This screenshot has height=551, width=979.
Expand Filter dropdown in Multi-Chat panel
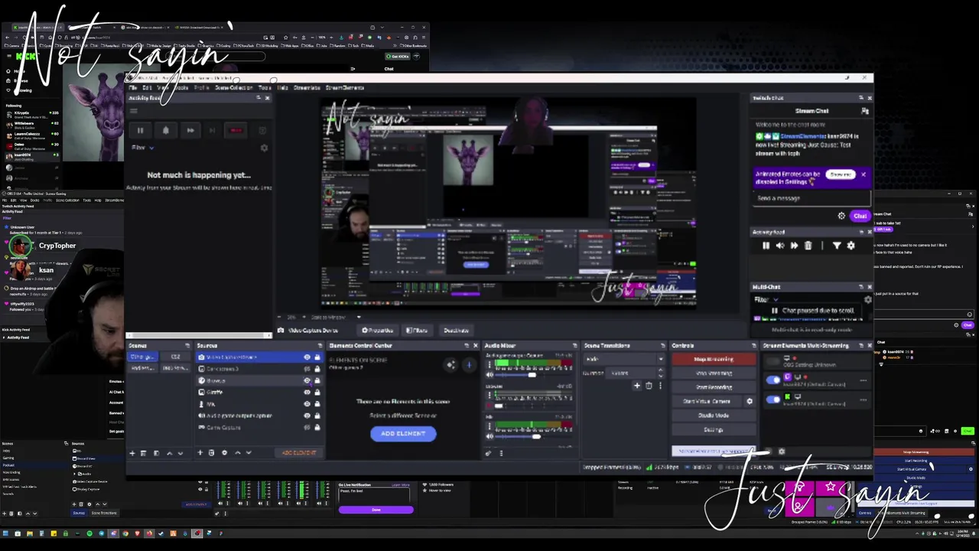pyautogui.click(x=766, y=300)
